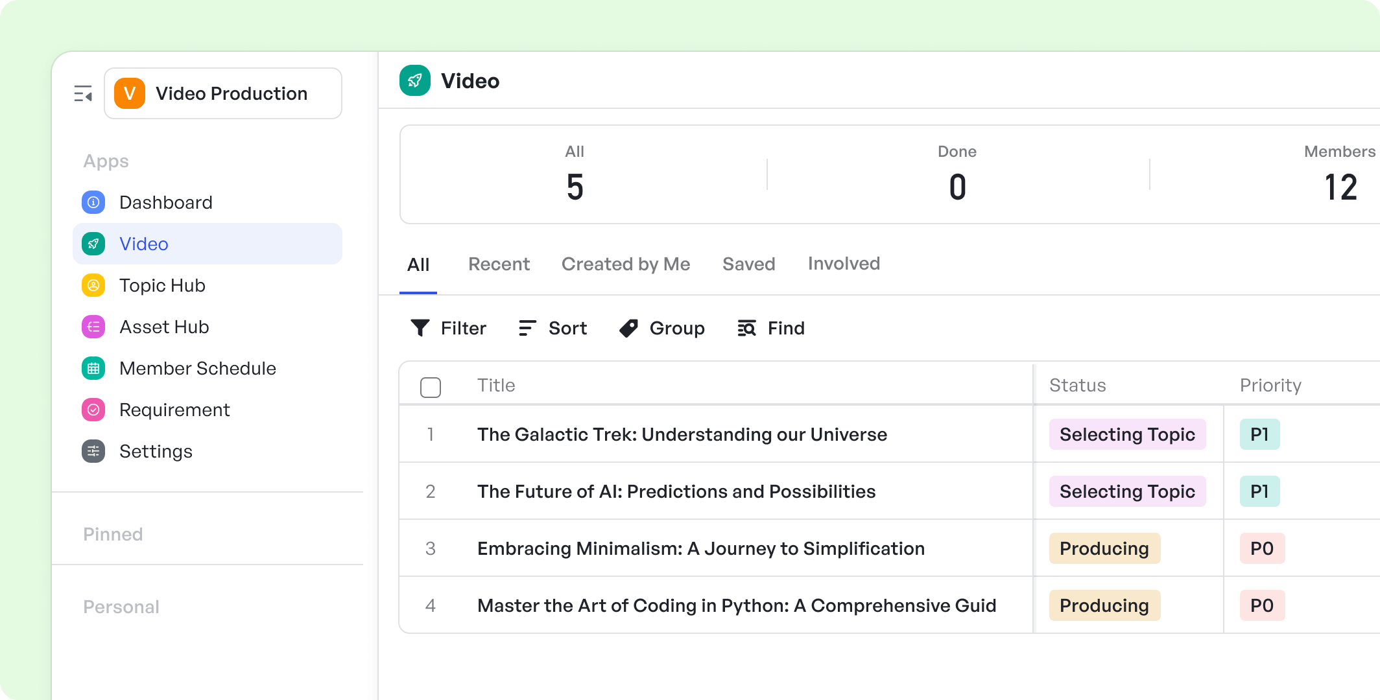Click the Dashboard sidebar icon
Screen dimensions: 1380x700
coord(93,202)
